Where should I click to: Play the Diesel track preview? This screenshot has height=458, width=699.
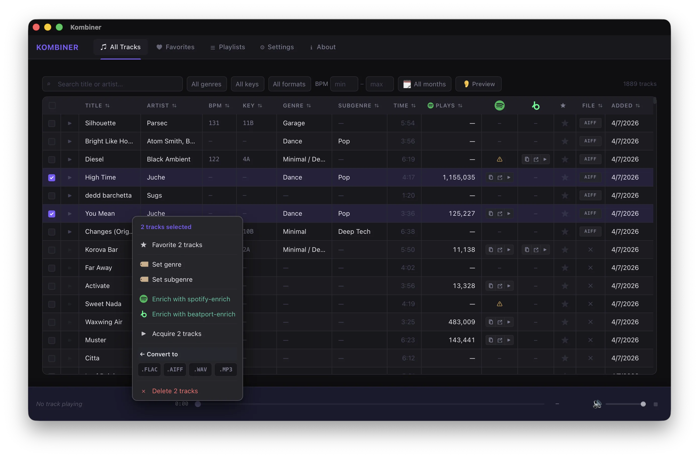click(70, 159)
